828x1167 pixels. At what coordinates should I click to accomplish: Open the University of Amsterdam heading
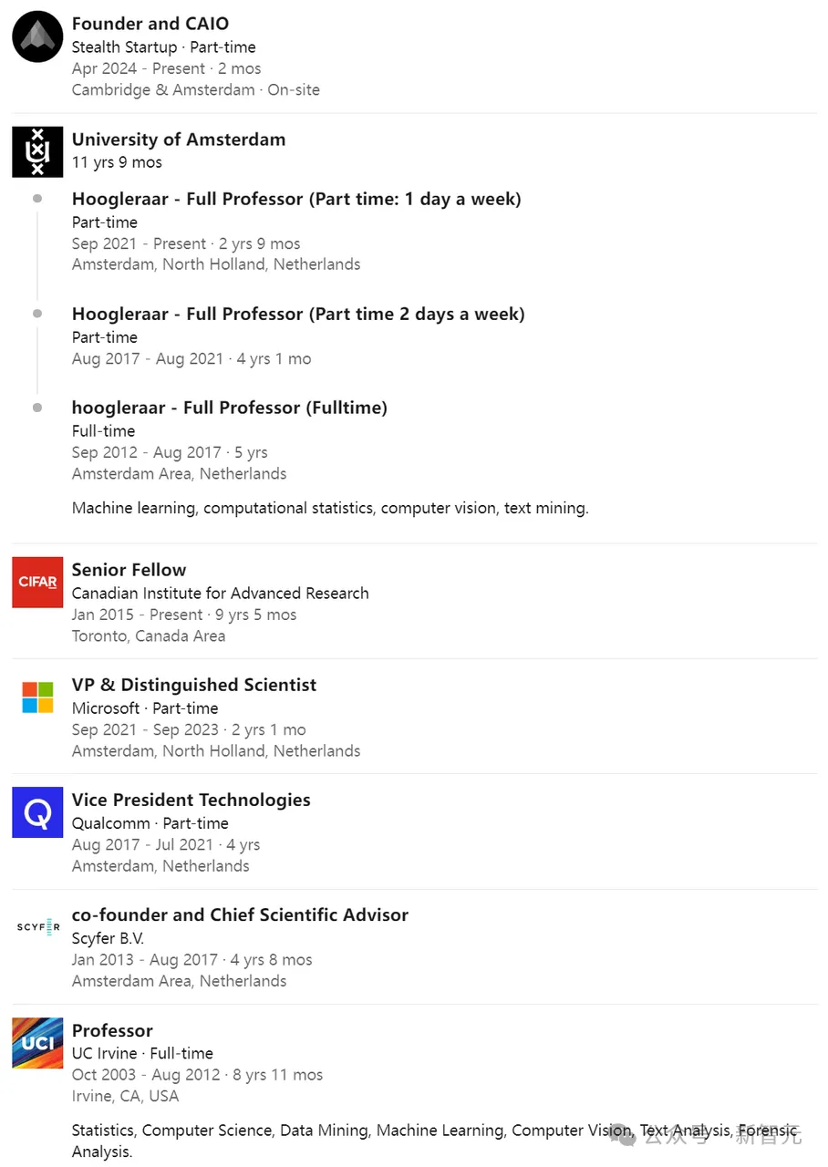point(179,139)
